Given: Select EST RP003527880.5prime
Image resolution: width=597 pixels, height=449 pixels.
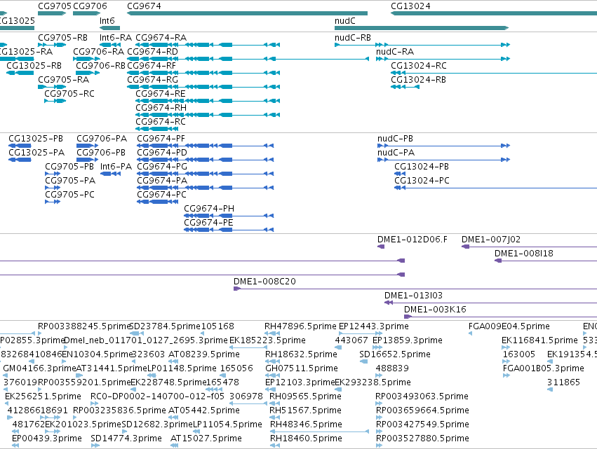Looking at the screenshot, I should pos(422,438).
